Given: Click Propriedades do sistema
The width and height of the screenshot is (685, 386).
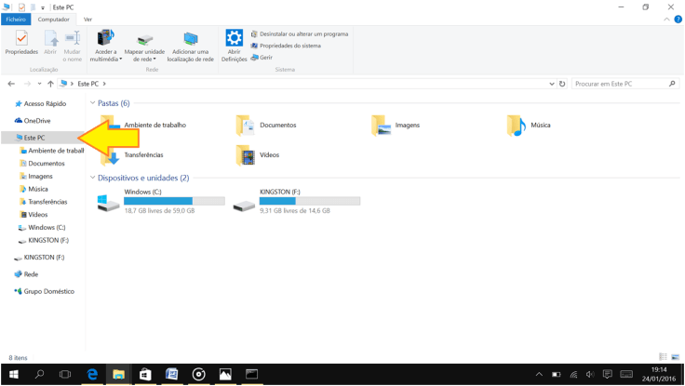Looking at the screenshot, I should pyautogui.click(x=289, y=46).
